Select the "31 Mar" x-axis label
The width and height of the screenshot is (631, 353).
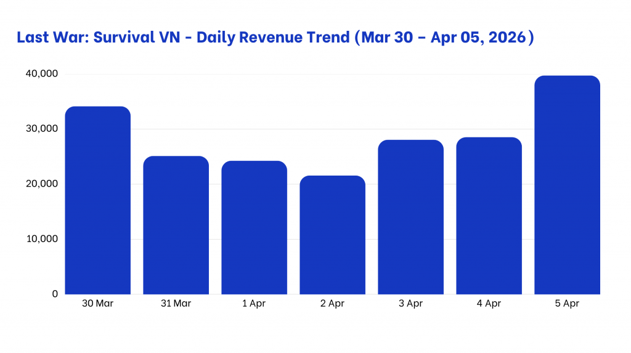[x=176, y=304]
